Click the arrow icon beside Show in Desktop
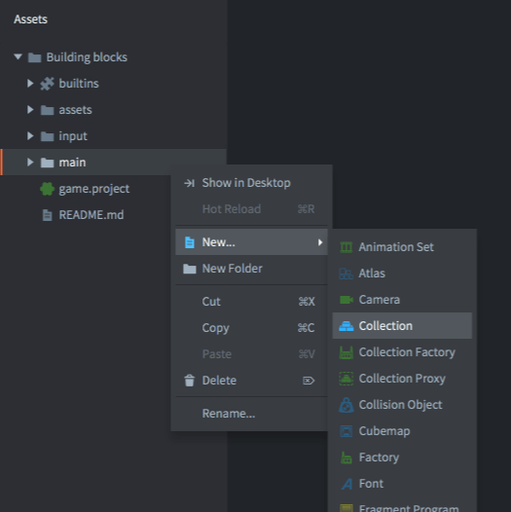Image resolution: width=511 pixels, height=512 pixels. click(190, 183)
